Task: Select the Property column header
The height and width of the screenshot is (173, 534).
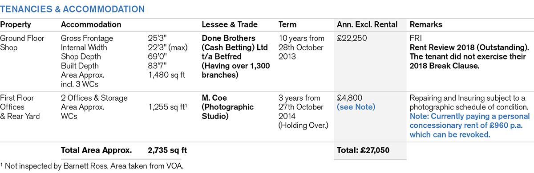Action: [x=15, y=24]
